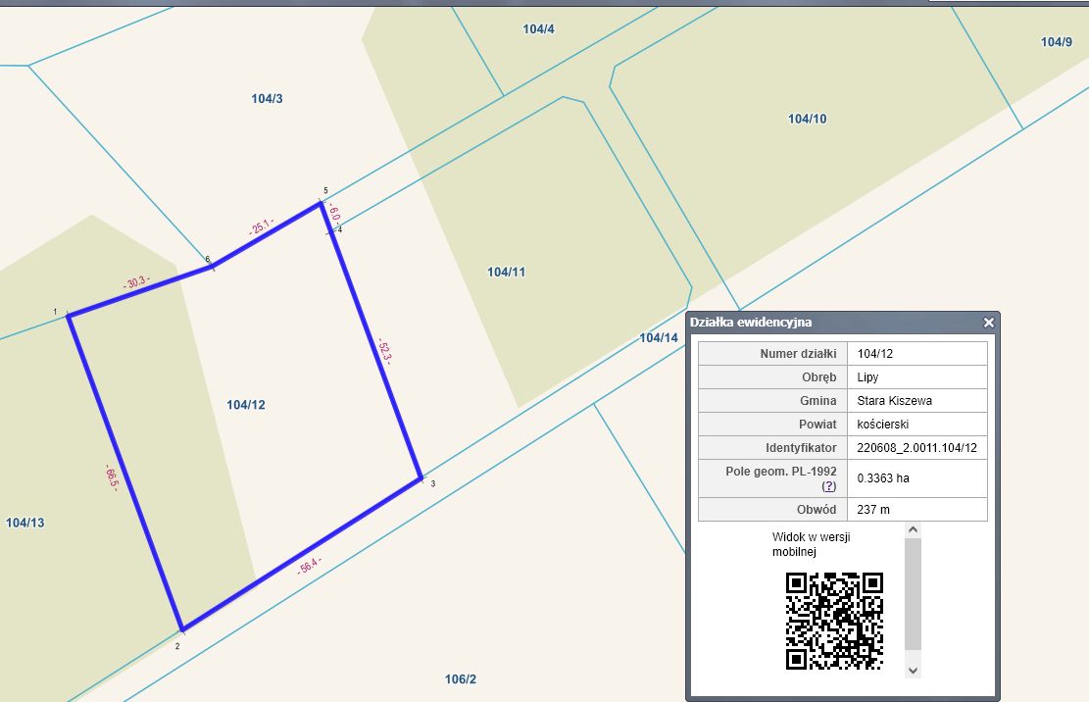Click scrollbar down arrow in parcel popup
Viewport: 1089px width, 702px height.
click(914, 671)
